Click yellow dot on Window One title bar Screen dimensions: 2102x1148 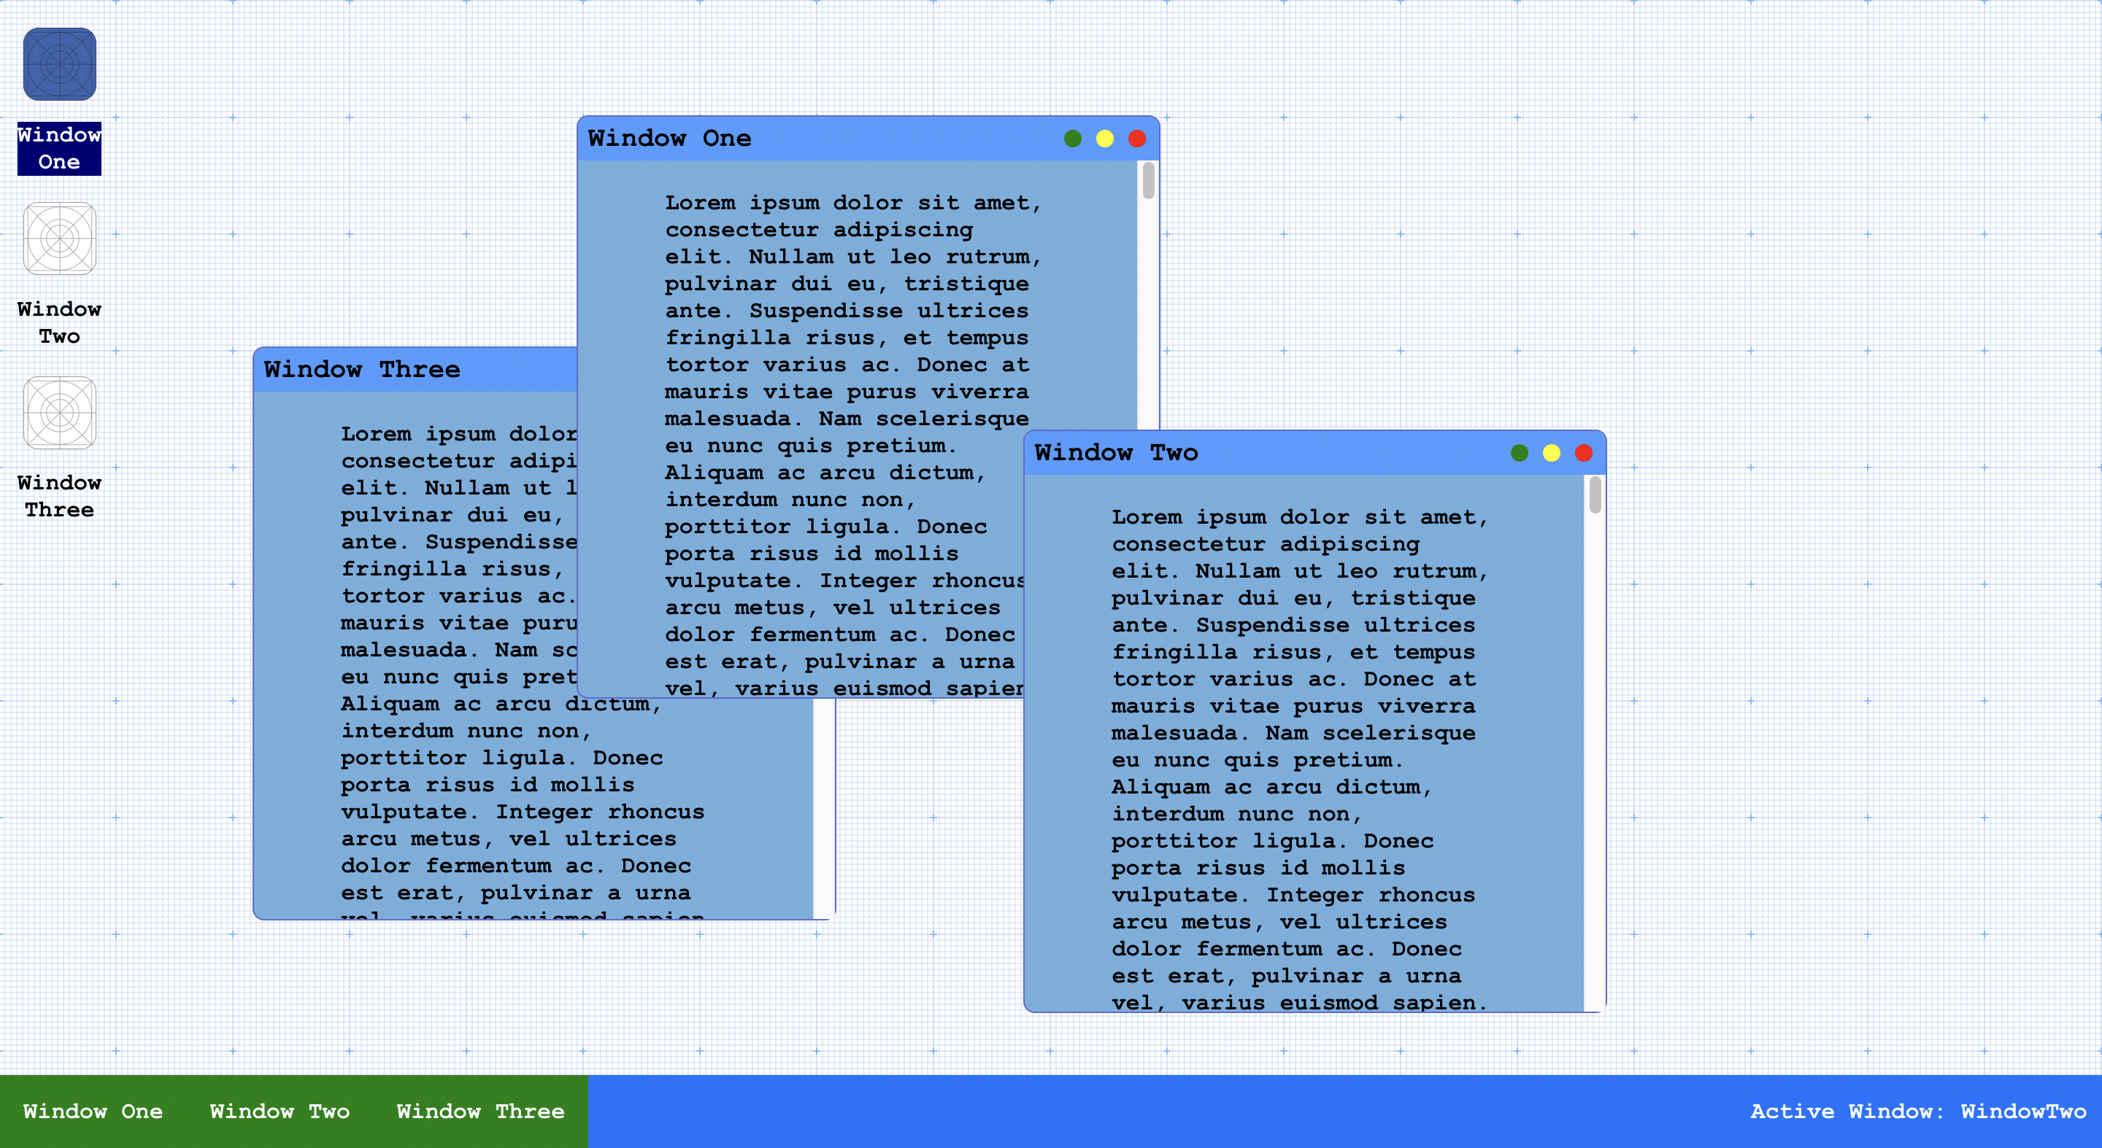click(x=1104, y=139)
